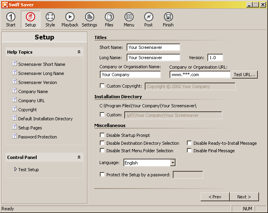Click the Company or Organisation URL field

200,75
